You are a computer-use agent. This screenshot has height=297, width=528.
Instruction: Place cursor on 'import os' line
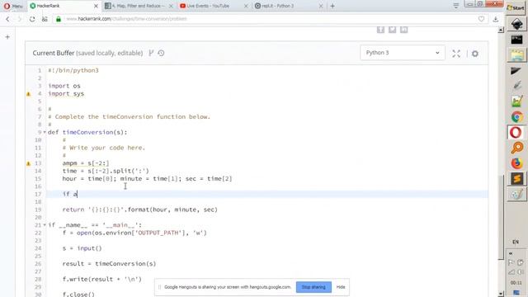[64, 86]
